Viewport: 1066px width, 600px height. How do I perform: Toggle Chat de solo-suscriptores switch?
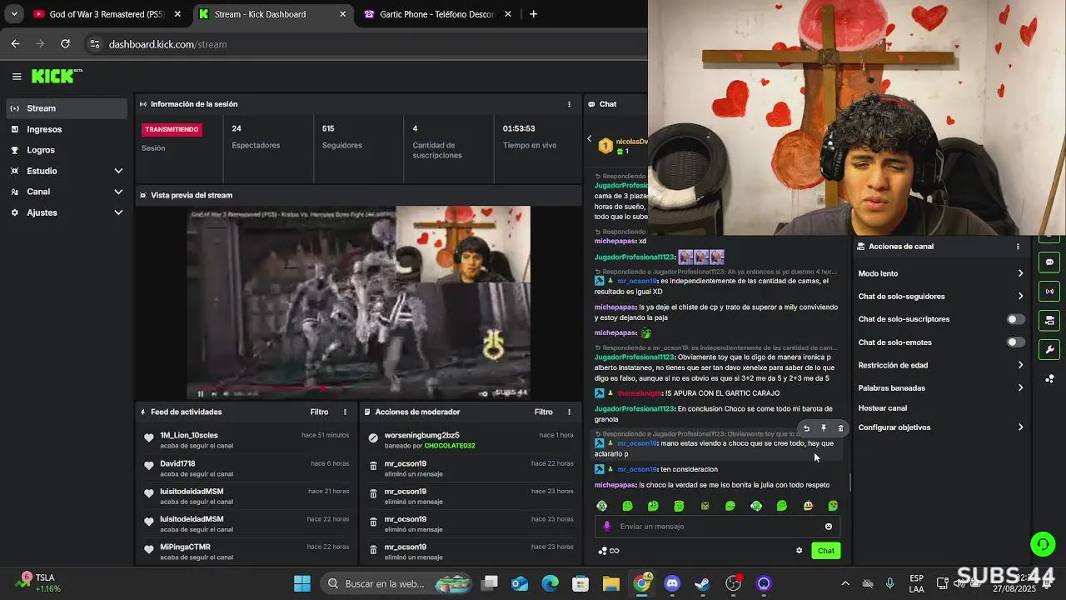pyautogui.click(x=1015, y=319)
